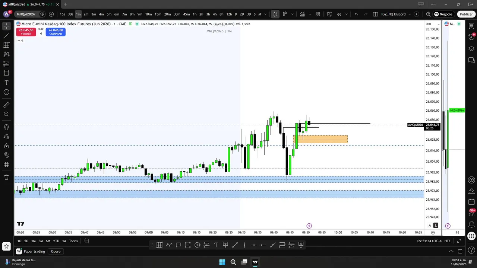This screenshot has height=268, width=477.
Task: Open the Windows Start menu
Action: (x=222, y=262)
